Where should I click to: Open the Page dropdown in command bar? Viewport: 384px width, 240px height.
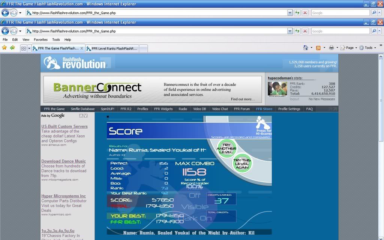(x=349, y=48)
